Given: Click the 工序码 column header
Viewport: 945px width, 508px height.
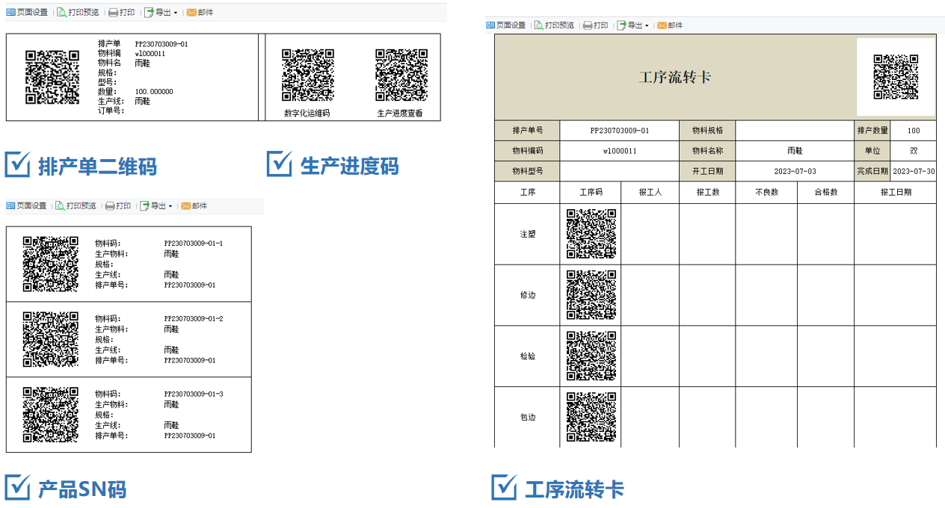Looking at the screenshot, I should coord(591,192).
